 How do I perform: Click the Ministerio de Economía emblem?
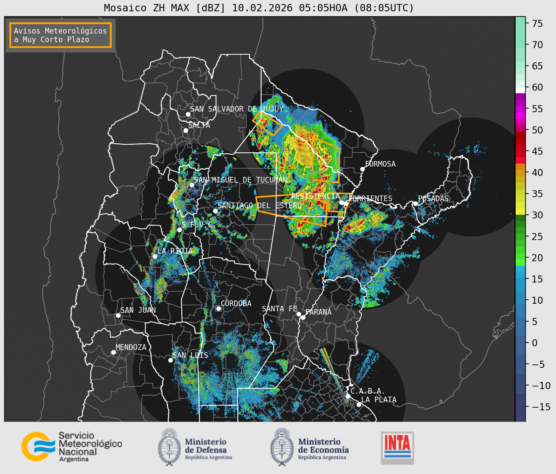click(282, 447)
